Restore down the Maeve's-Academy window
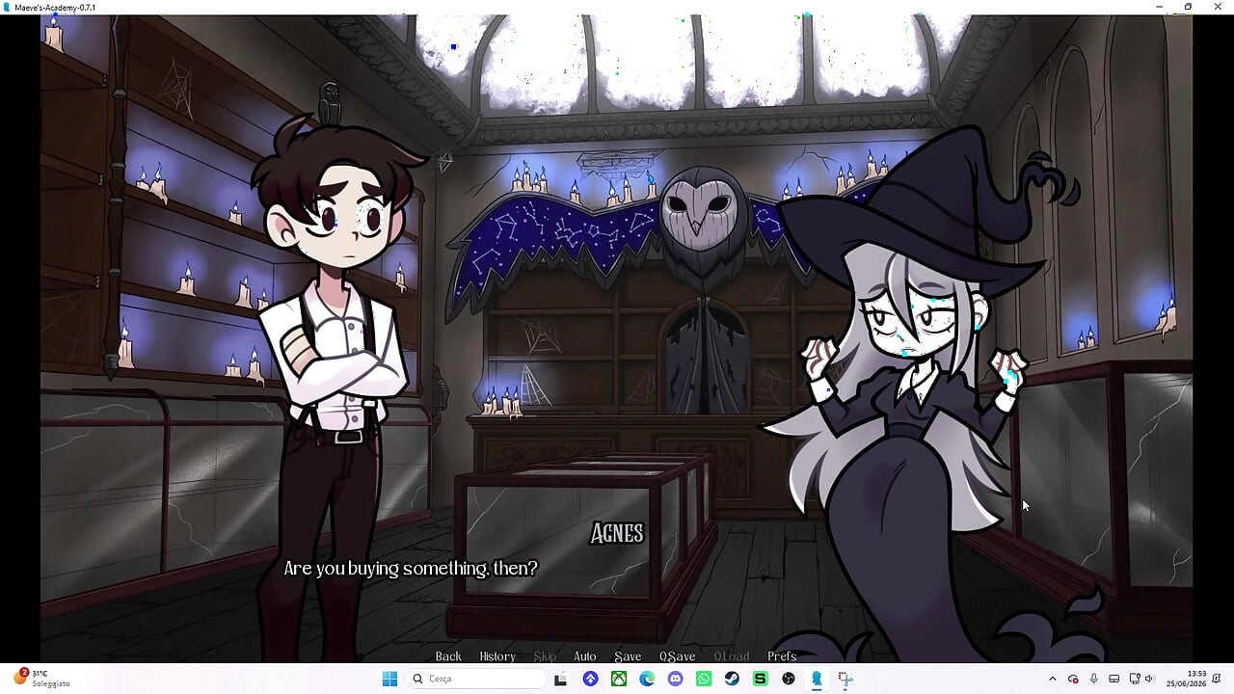This screenshot has height=694, width=1234. (x=1188, y=7)
